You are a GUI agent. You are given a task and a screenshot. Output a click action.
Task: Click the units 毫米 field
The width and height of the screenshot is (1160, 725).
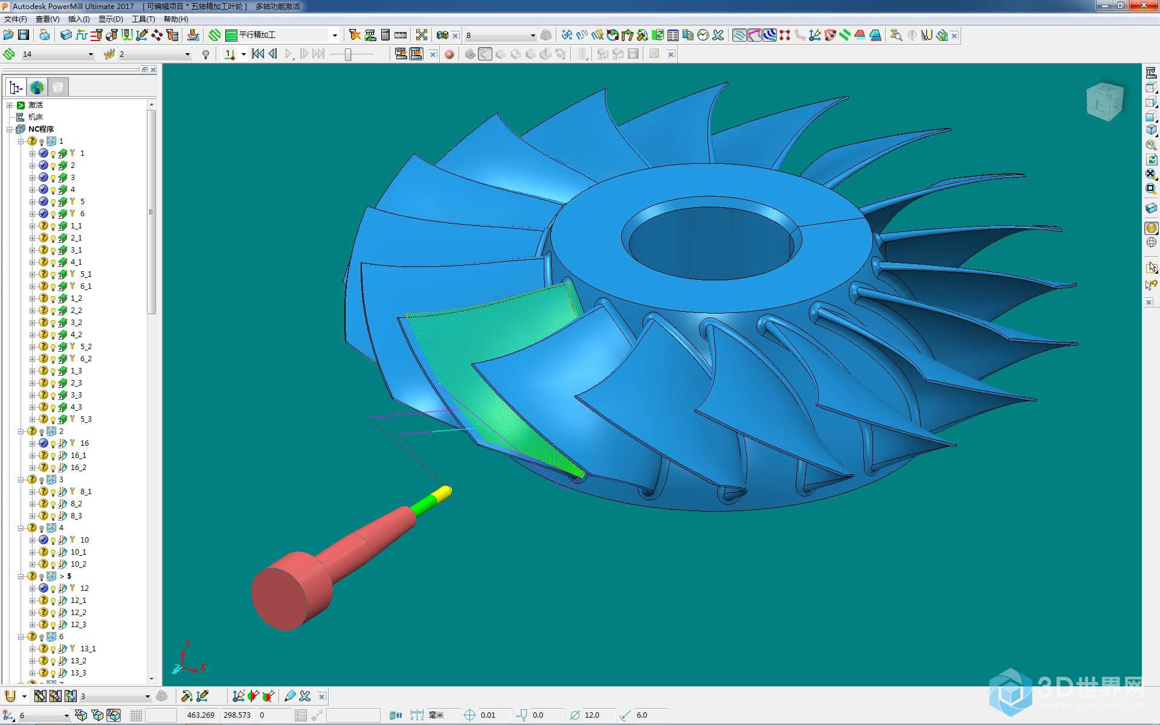tap(443, 715)
